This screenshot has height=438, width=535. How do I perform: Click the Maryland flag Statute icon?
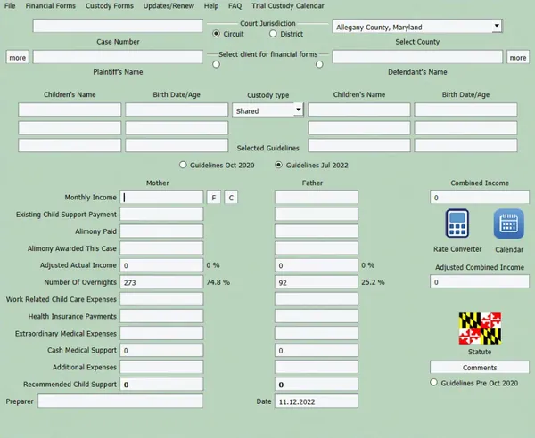480,328
